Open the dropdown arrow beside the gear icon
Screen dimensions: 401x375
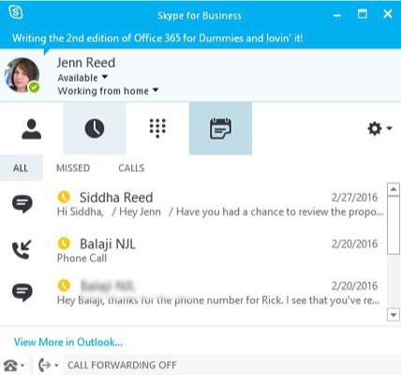tap(389, 128)
